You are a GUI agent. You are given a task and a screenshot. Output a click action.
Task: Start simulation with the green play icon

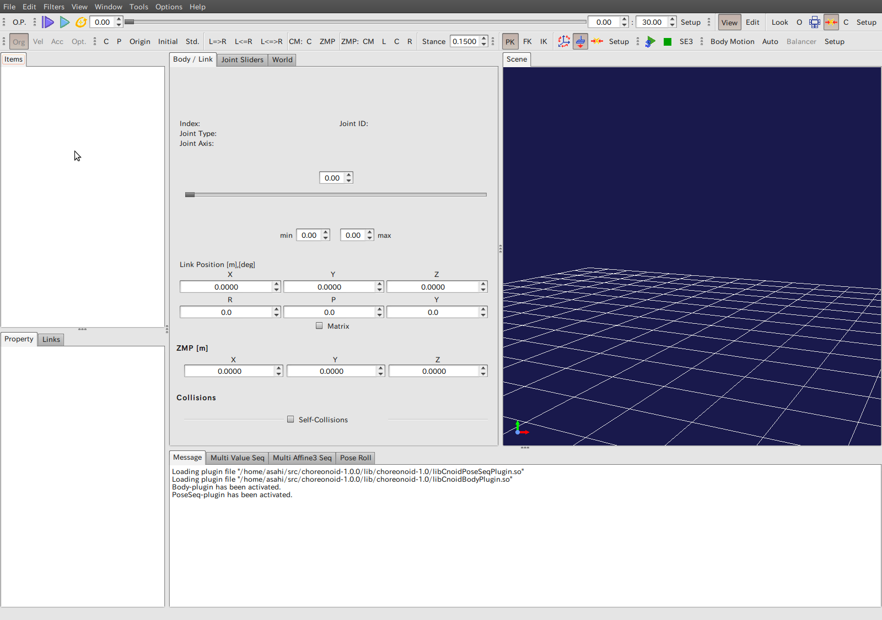(x=650, y=42)
